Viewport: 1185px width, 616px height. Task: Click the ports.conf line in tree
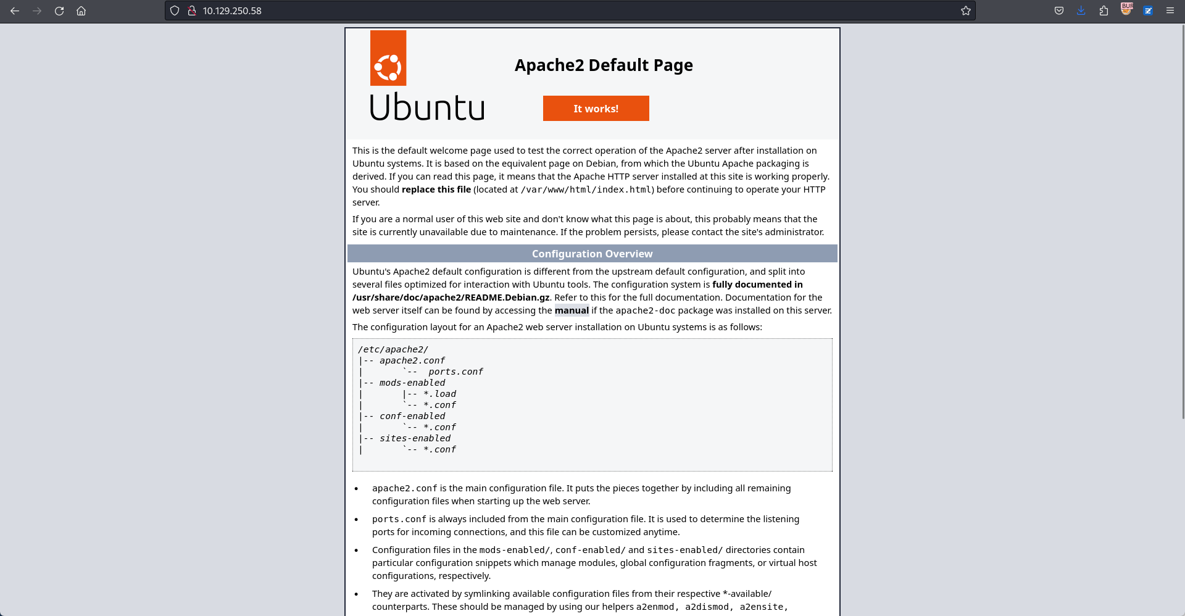tap(455, 372)
